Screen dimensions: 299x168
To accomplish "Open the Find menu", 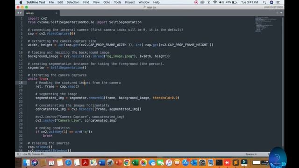I will [x=86, y=2].
